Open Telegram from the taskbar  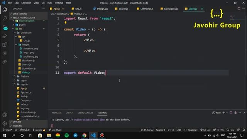coord(76,136)
